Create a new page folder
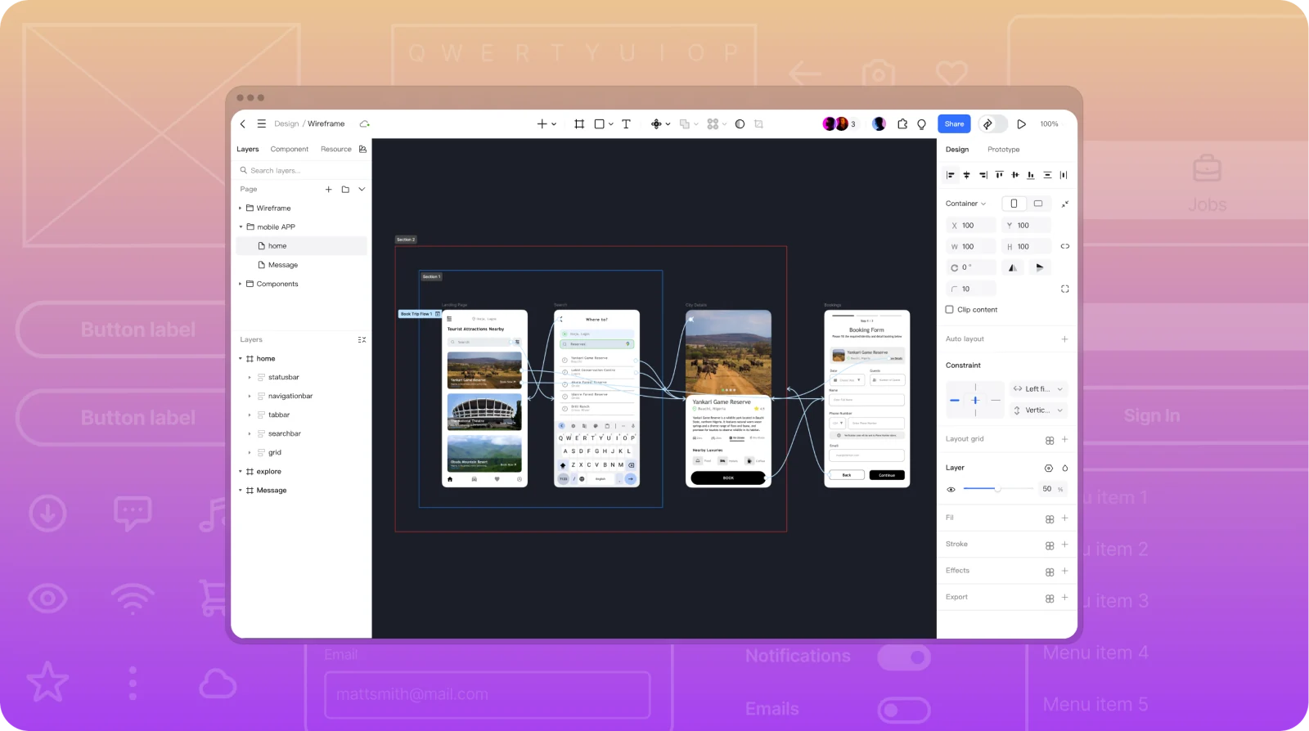 (x=345, y=189)
